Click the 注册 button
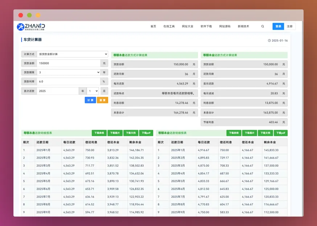This screenshot has height=226, width=317. click(x=290, y=26)
